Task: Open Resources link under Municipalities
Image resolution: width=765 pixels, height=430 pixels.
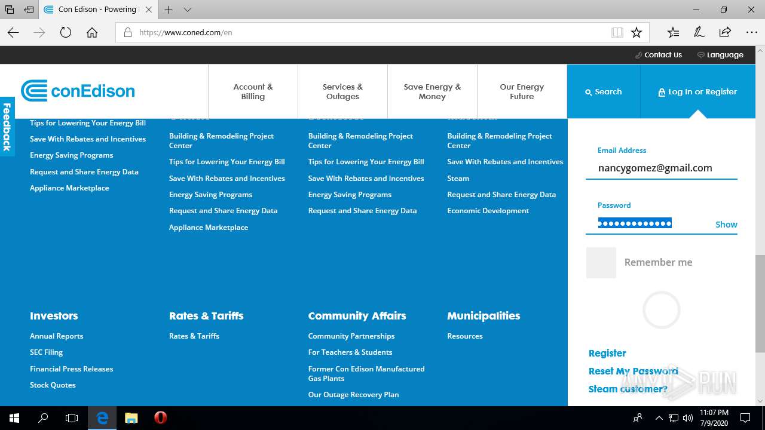Action: pyautogui.click(x=465, y=336)
